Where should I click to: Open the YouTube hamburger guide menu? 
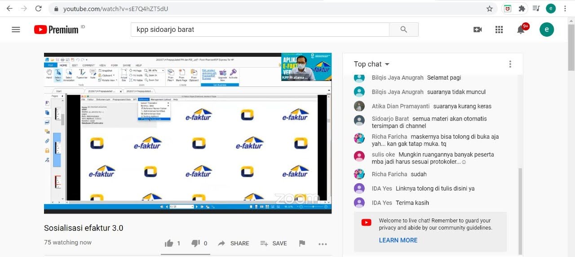[16, 30]
